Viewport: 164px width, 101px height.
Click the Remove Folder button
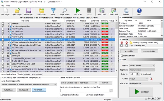149,51
